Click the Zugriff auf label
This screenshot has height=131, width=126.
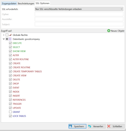(x=6, y=31)
